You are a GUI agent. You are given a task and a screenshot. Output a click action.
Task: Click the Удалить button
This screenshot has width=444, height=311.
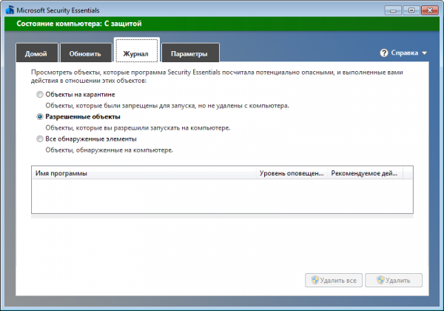pos(394,280)
